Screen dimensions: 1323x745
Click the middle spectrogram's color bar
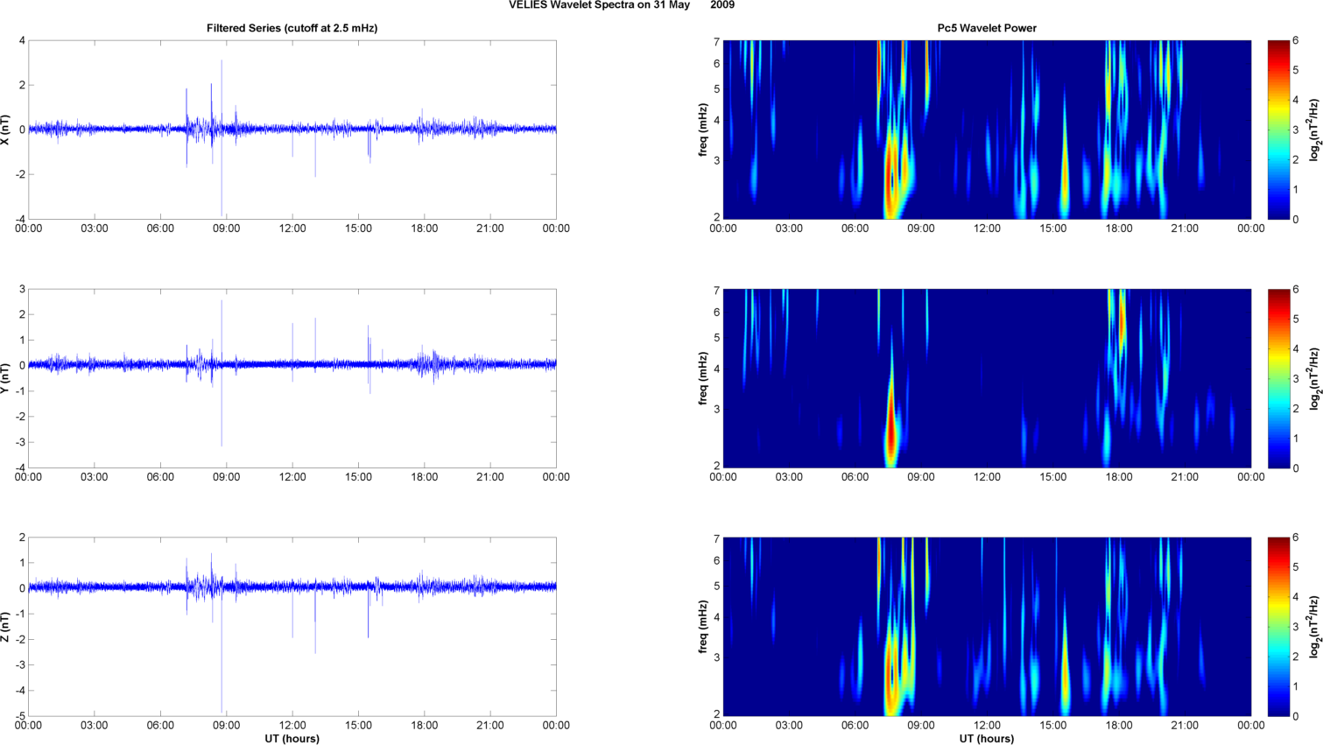click(1278, 378)
